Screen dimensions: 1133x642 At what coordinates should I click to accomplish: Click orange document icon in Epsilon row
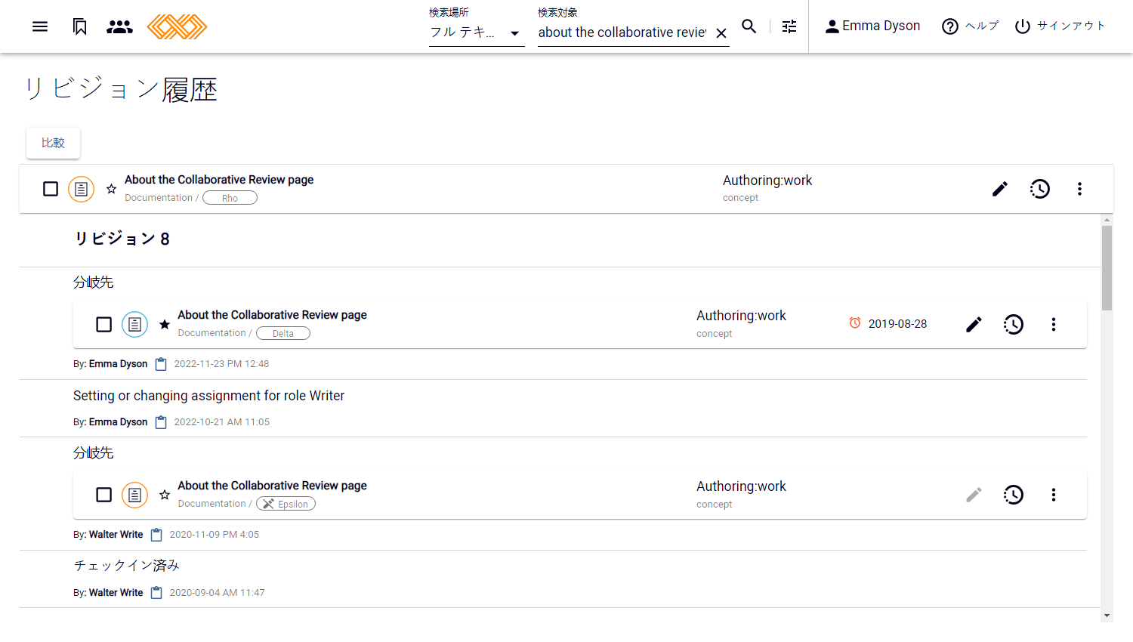point(134,495)
